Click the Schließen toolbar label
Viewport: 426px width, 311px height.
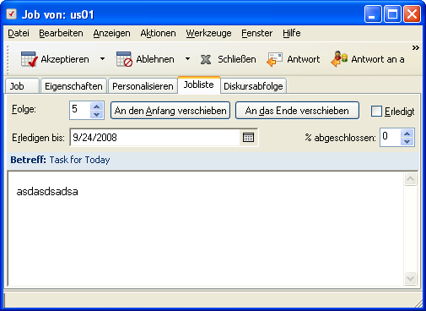[x=237, y=59]
